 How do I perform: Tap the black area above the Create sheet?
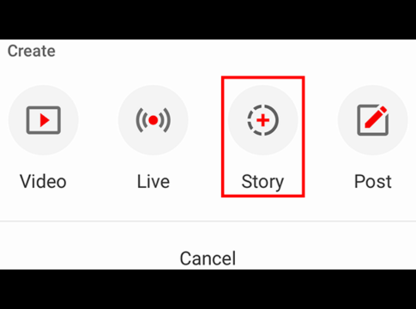point(208,20)
